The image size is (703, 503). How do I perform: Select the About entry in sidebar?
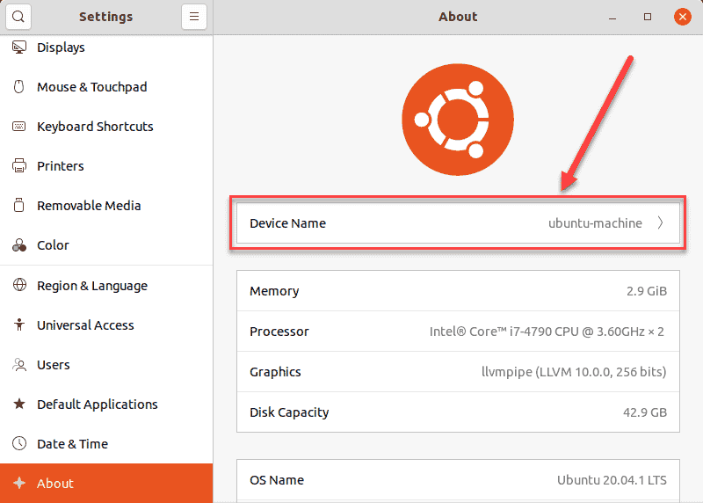point(106,483)
